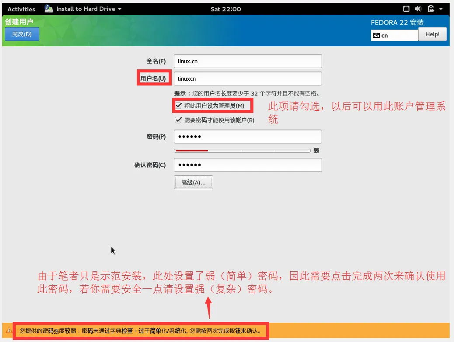454x342 pixels.
Task: Click the 用户名(U) username field
Action: 248,79
